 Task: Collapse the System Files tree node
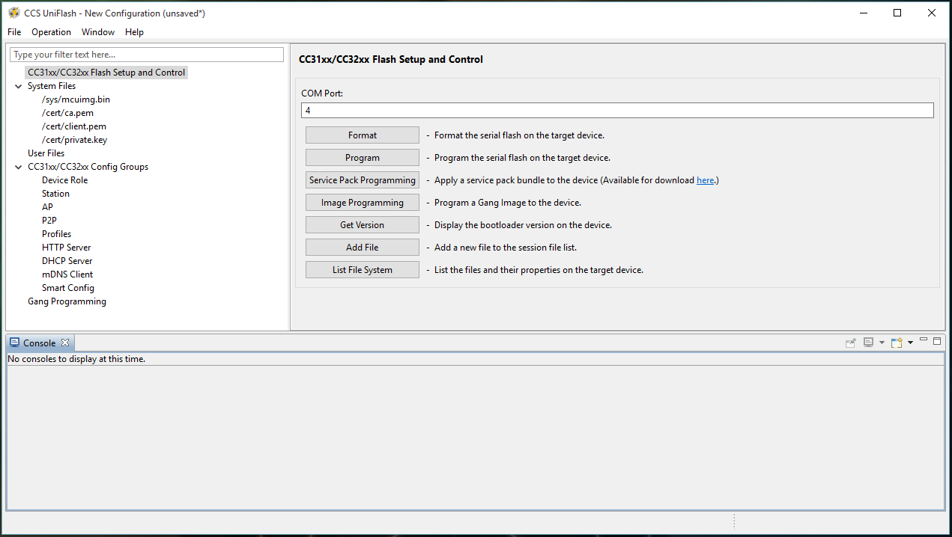pyautogui.click(x=17, y=85)
